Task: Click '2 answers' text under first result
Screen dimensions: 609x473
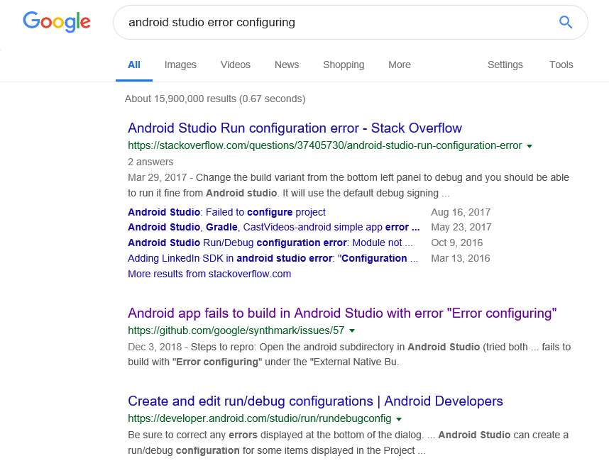Action: [150, 162]
